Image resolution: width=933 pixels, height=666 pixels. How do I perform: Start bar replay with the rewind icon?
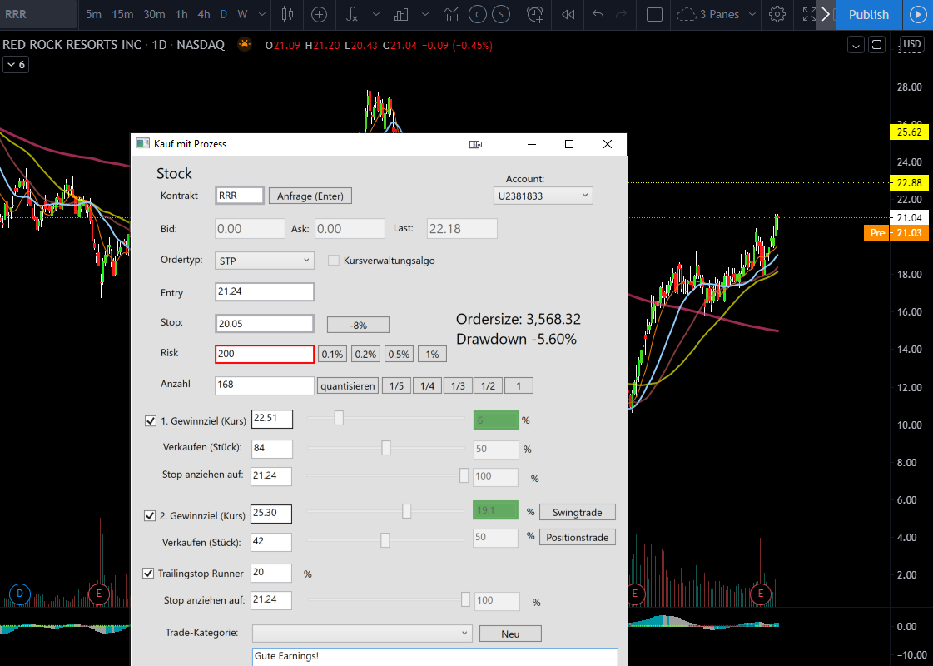[x=568, y=14]
